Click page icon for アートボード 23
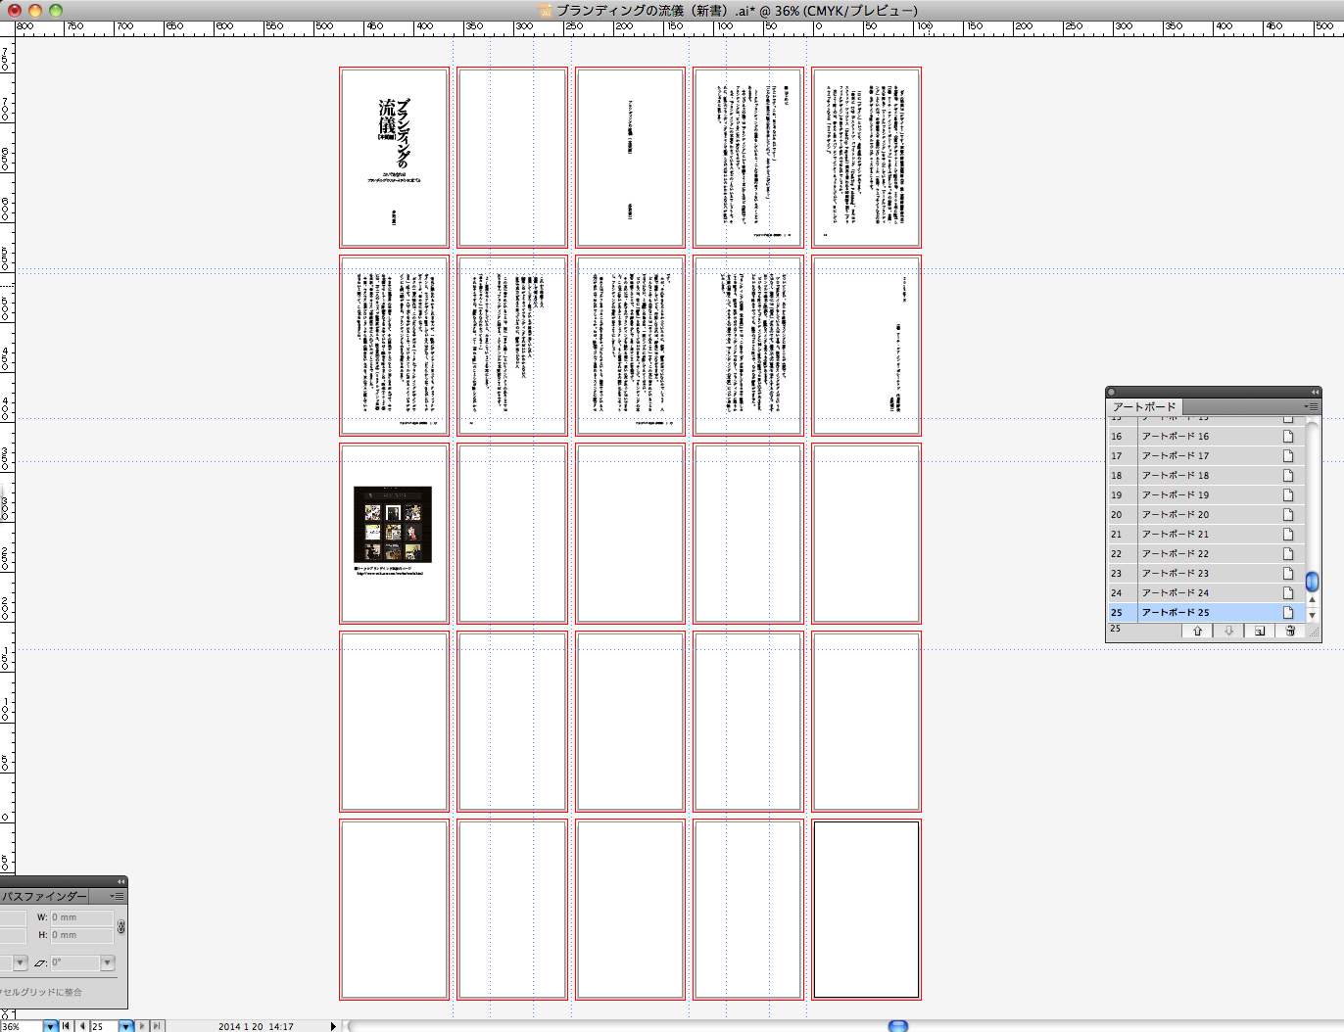 (1288, 573)
